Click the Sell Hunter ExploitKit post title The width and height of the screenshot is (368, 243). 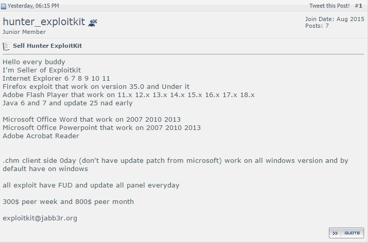click(x=47, y=46)
